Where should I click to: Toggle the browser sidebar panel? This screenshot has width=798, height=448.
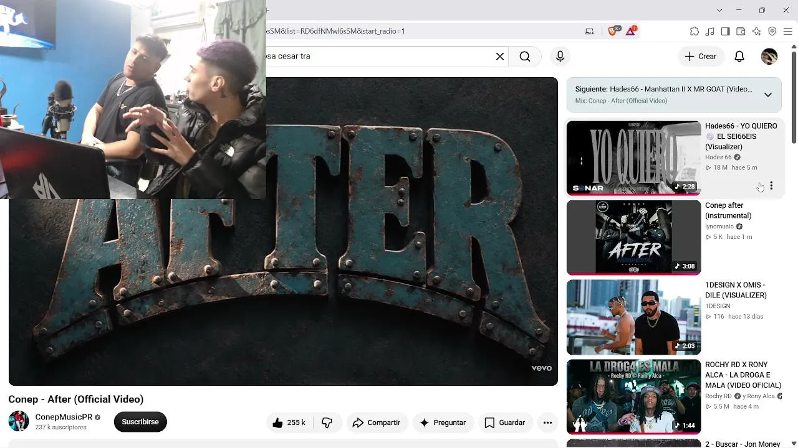(725, 31)
